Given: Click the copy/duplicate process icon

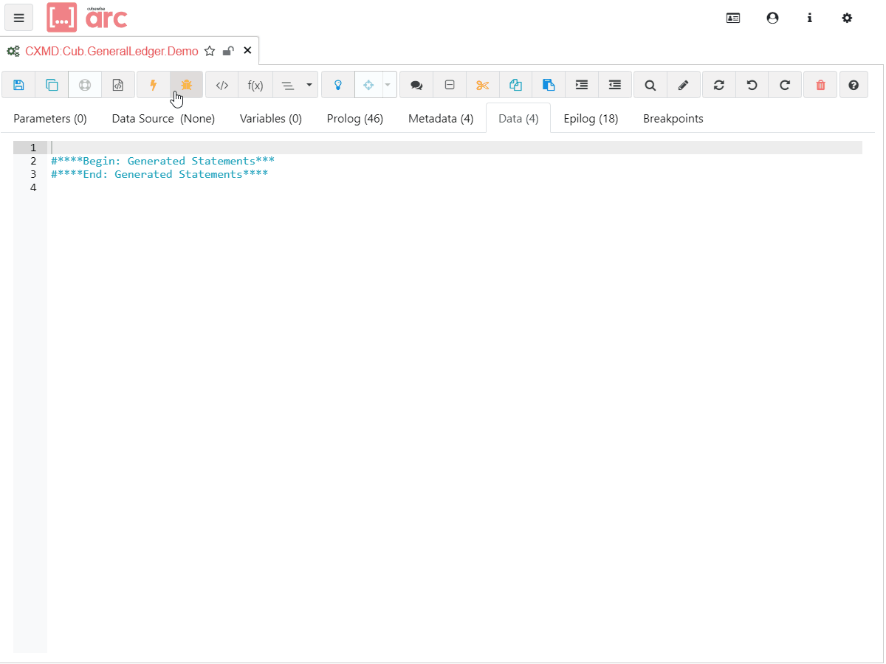Looking at the screenshot, I should point(52,85).
